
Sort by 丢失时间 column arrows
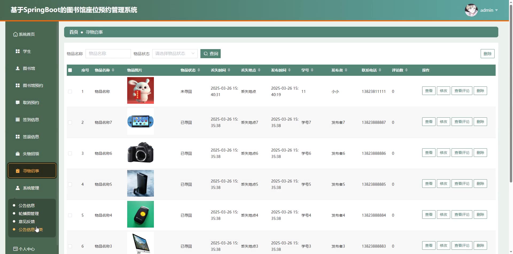[229, 70]
